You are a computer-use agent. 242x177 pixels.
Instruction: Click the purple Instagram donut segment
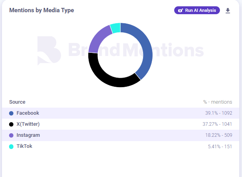(97, 39)
